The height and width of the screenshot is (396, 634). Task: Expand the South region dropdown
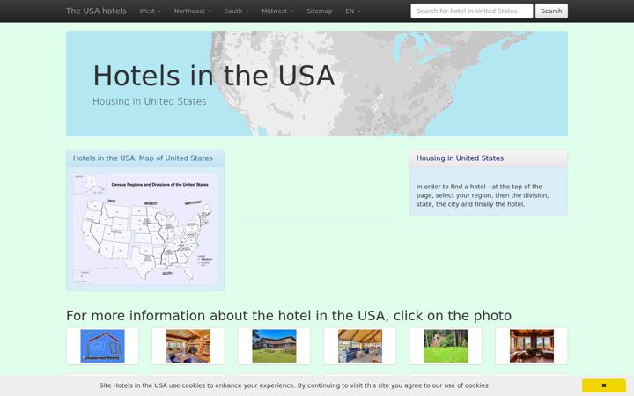(236, 11)
